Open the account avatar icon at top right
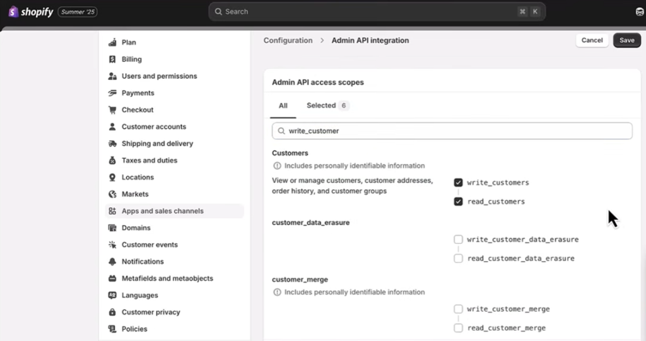The image size is (646, 341). pyautogui.click(x=640, y=12)
